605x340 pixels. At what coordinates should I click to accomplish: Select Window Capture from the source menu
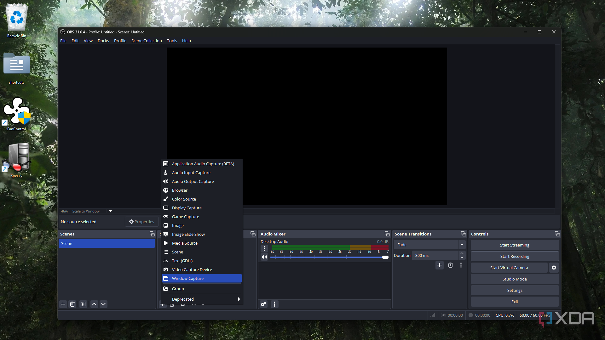point(188,278)
